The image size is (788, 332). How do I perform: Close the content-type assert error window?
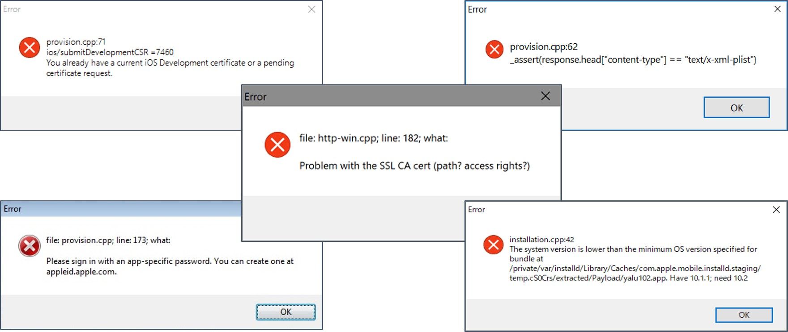point(777,9)
